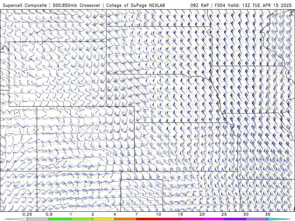The width and height of the screenshot is (295, 221).
Task: Select the gray 0.25–0.5 color bar segment
Action: 38,219
